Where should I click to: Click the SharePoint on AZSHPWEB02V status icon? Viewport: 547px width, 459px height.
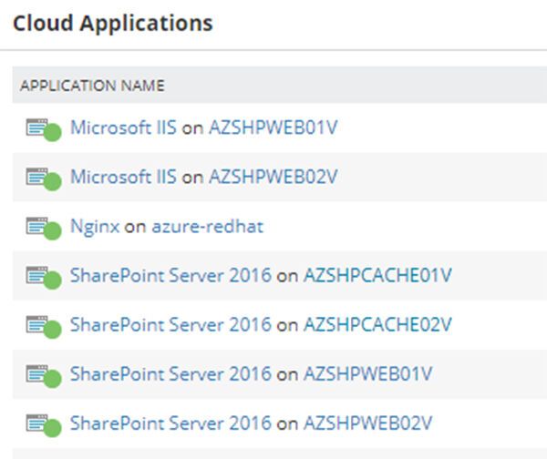(x=44, y=425)
